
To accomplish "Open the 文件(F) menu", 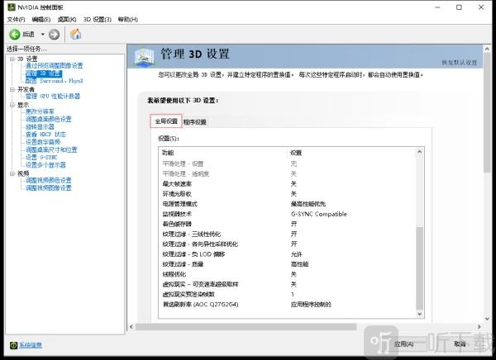I will click(x=16, y=19).
